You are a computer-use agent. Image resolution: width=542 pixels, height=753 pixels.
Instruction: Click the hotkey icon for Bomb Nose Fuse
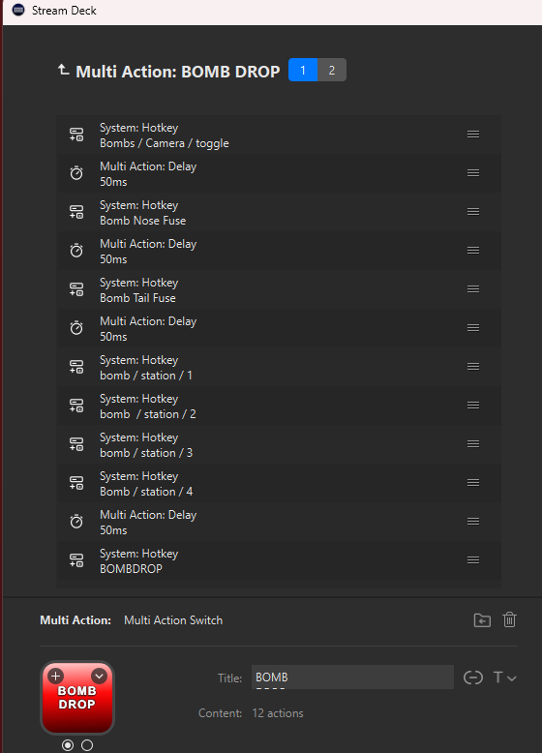point(76,212)
